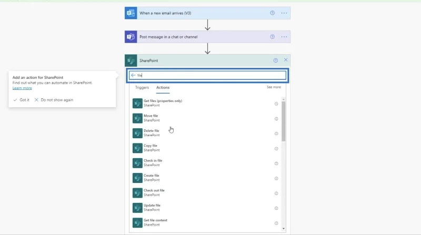The image size is (421, 235).
Task: Click the actions list scrollbar thumb
Action: [x=284, y=121]
